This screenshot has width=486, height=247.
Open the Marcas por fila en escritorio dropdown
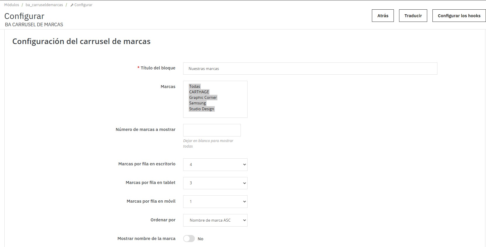click(x=215, y=164)
